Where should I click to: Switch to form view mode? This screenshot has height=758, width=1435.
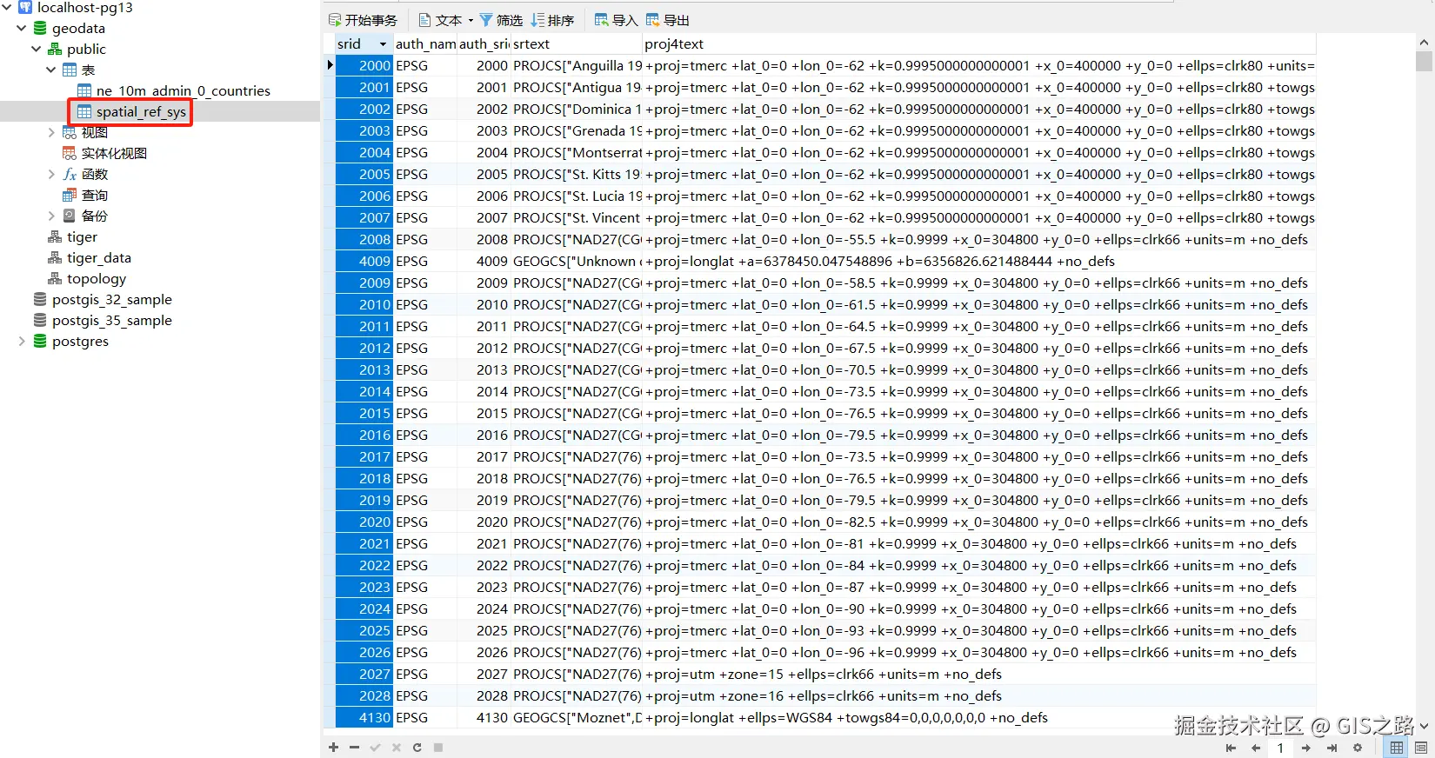click(x=1421, y=748)
